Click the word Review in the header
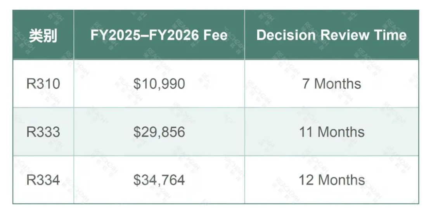This screenshot has height=212, width=431. 345,35
